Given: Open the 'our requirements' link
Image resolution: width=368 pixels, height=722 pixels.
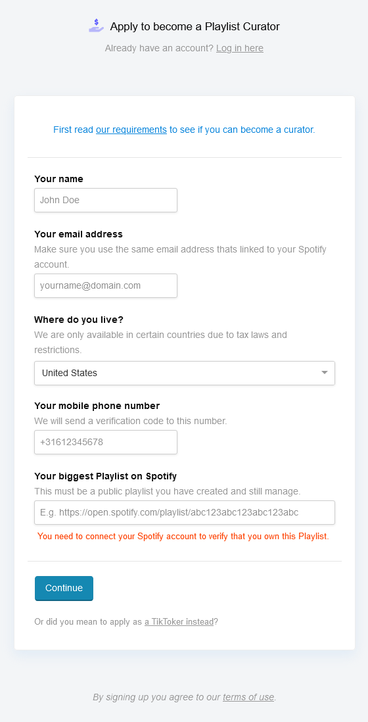Looking at the screenshot, I should 131,130.
